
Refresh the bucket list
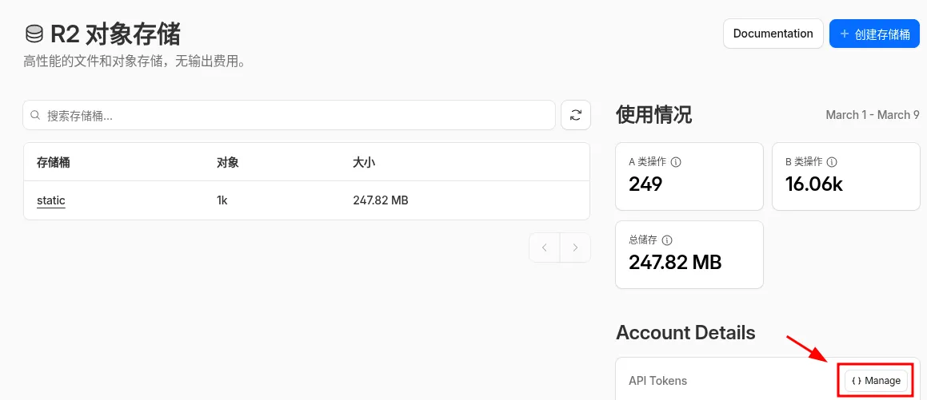point(575,115)
